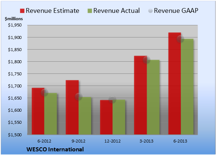Select the green actual bar for 9-2012
This screenshot has width=216, height=155.
85,116
